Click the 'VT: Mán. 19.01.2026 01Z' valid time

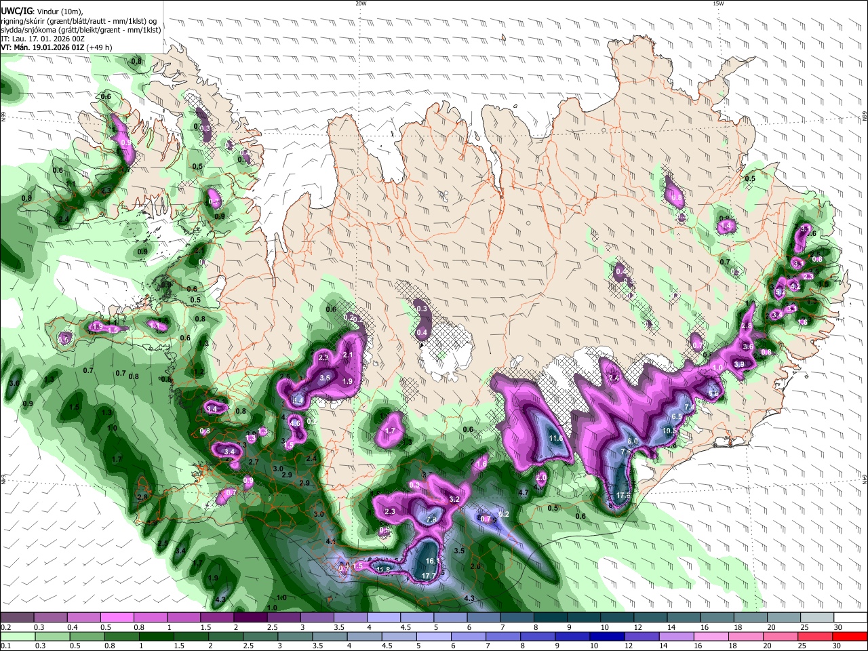tap(42, 47)
